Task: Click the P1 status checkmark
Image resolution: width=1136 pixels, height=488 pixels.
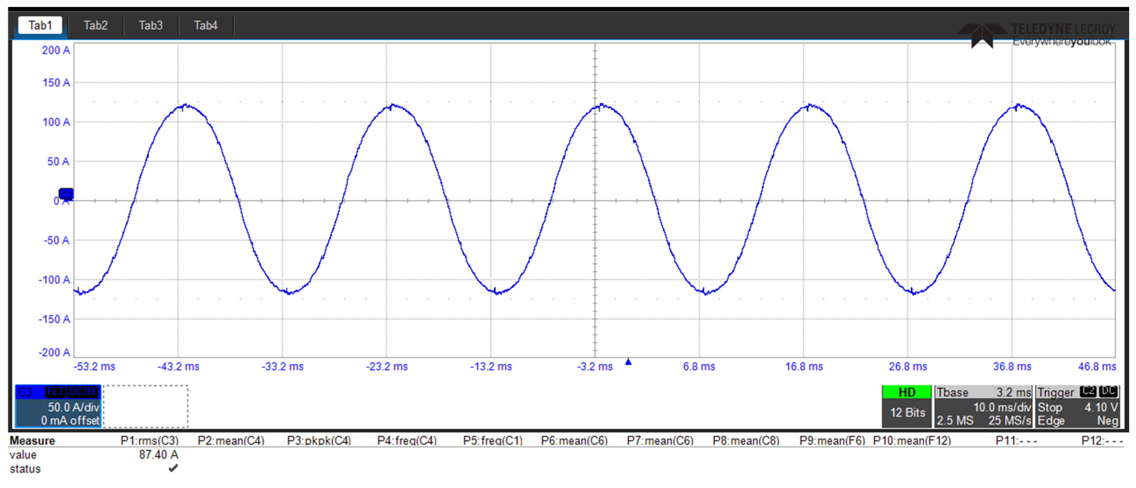Action: click(x=173, y=468)
